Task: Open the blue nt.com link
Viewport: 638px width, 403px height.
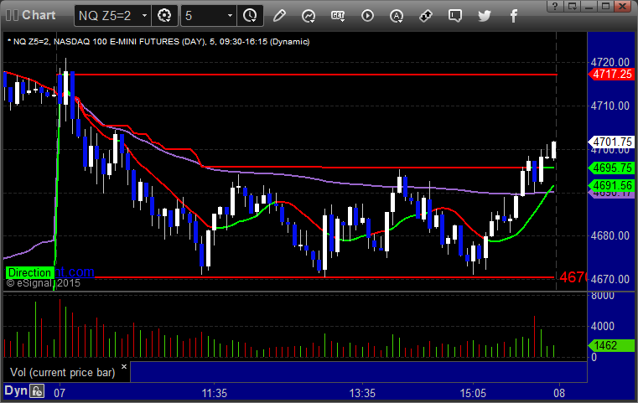Action: tap(75, 271)
